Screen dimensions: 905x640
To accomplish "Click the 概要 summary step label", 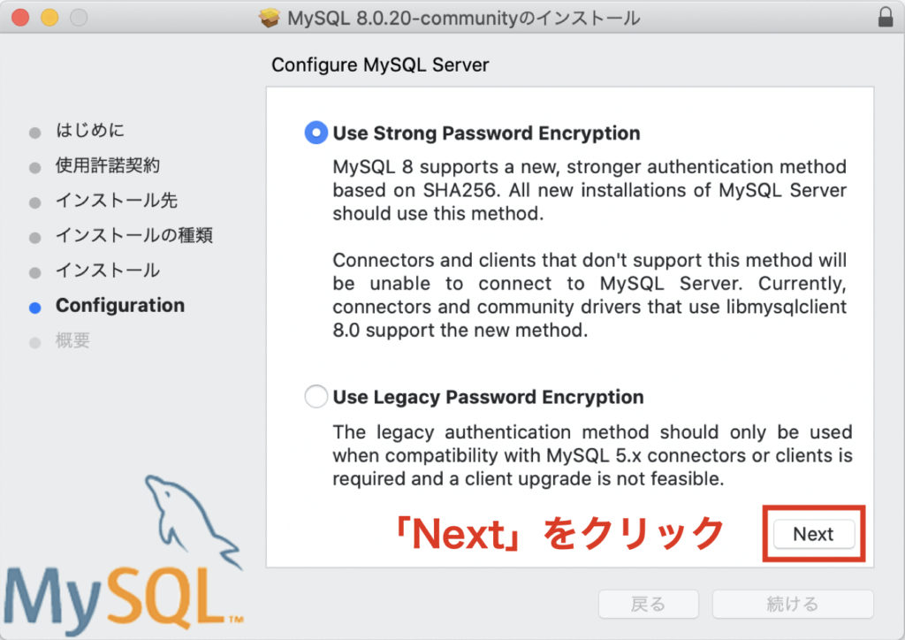I will pyautogui.click(x=72, y=340).
